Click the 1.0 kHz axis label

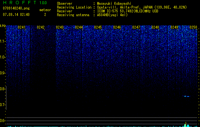click(2, 57)
